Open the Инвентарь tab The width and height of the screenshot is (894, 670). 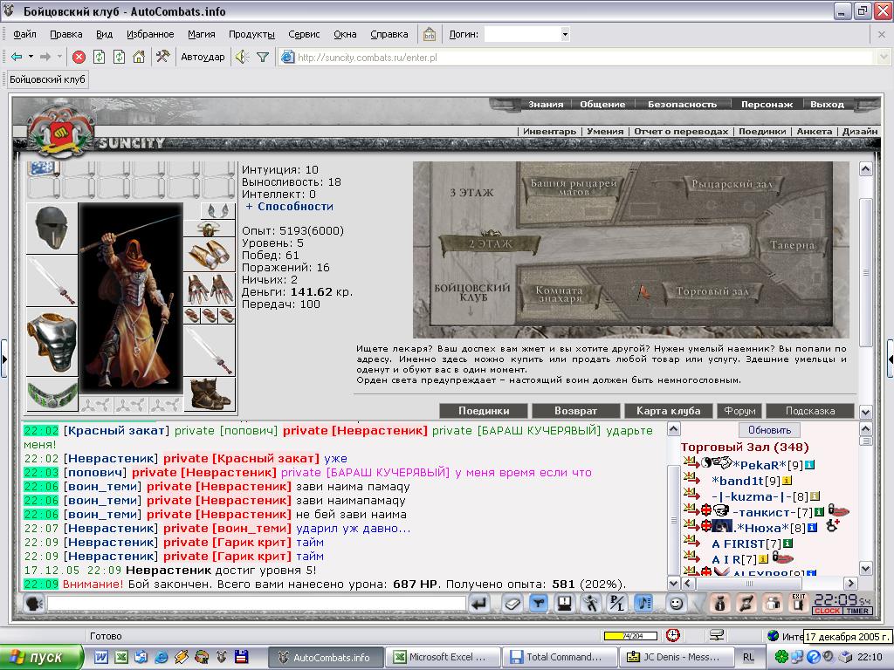pyautogui.click(x=549, y=131)
